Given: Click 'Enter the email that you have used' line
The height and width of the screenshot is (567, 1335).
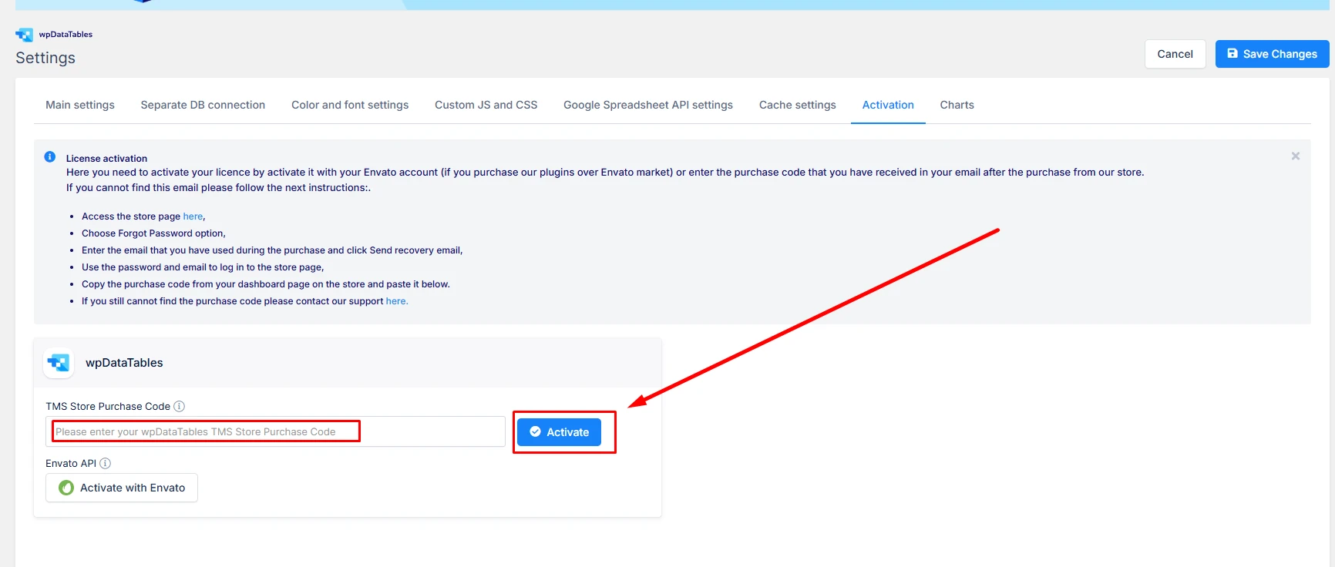Looking at the screenshot, I should click(272, 250).
